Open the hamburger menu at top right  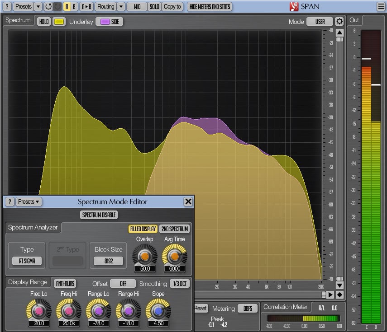[381, 6]
